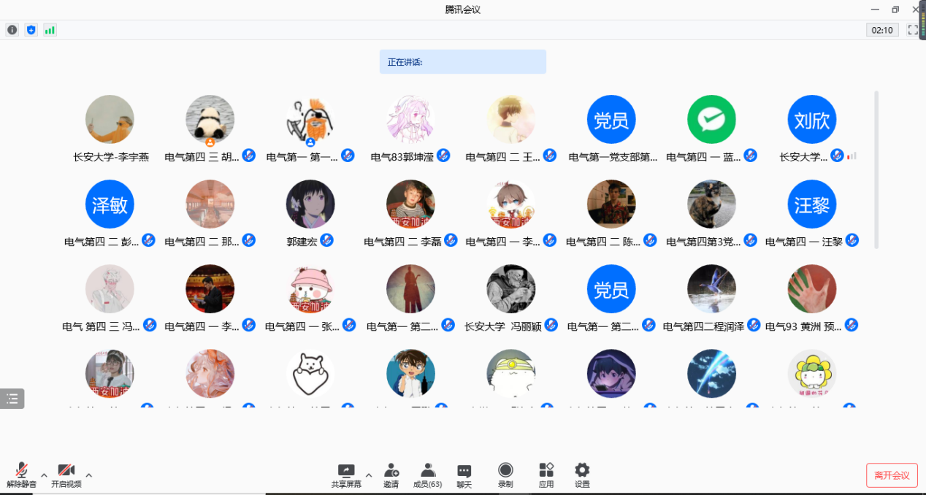
Task: Open the 聊天 chat window
Action: click(x=464, y=475)
